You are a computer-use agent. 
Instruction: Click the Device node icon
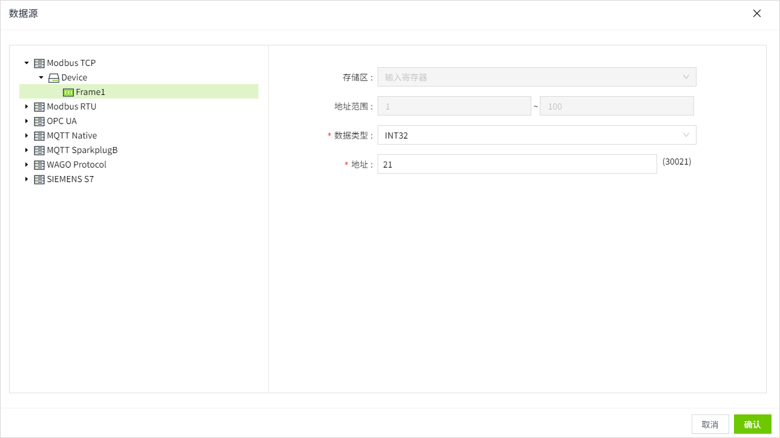(54, 77)
